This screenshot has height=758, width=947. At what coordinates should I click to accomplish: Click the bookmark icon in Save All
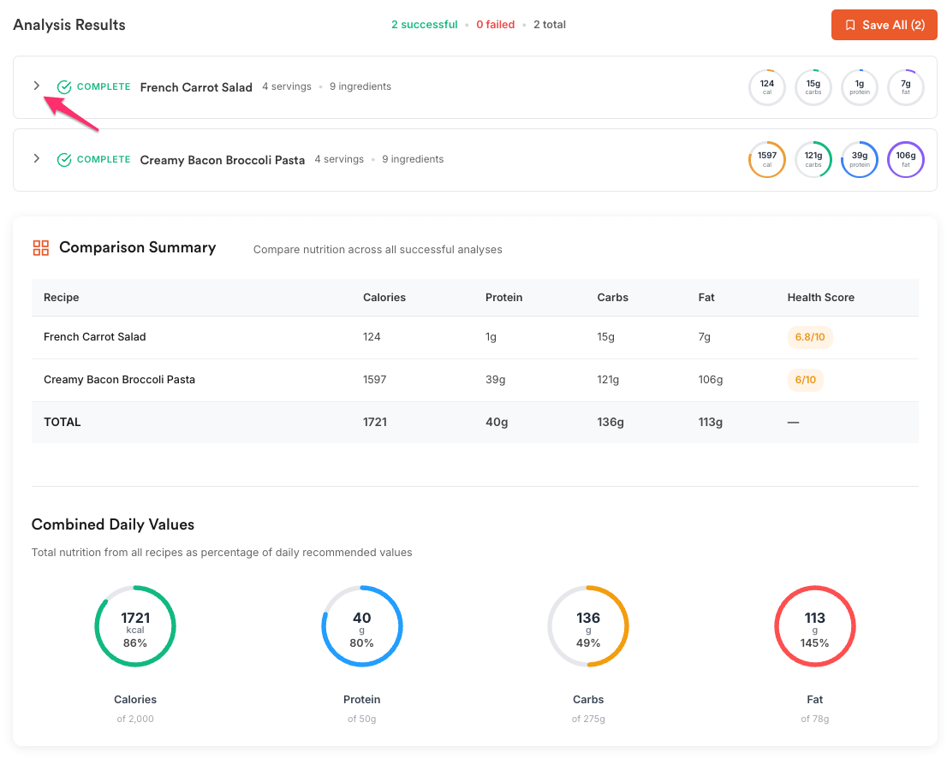849,26
